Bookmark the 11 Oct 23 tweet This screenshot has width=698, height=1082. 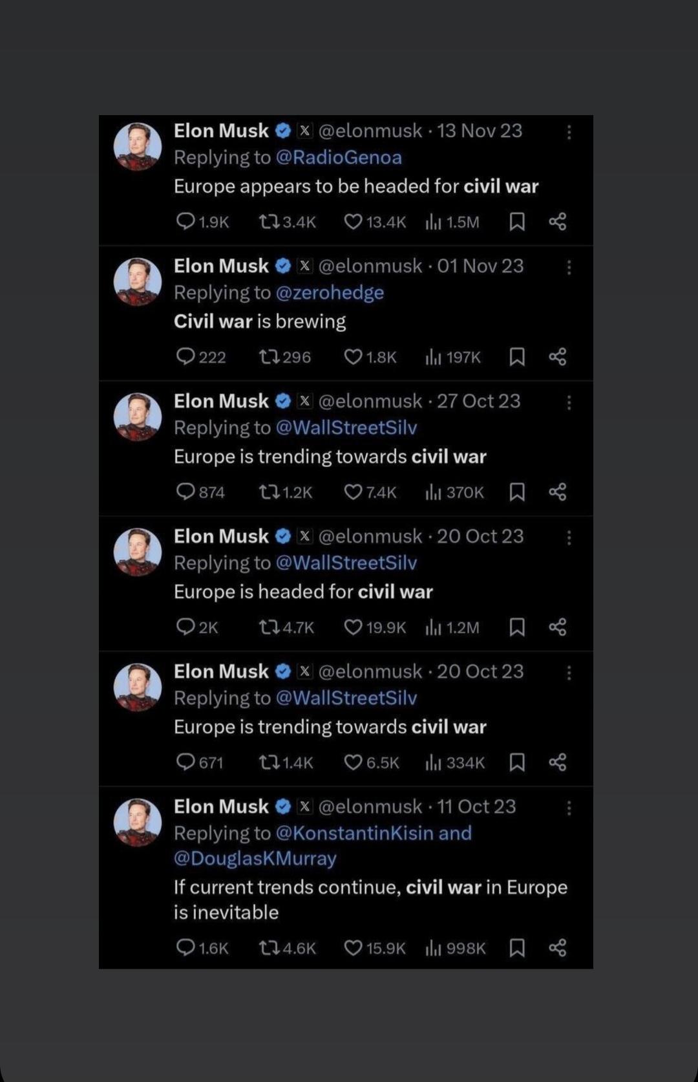[x=517, y=948]
